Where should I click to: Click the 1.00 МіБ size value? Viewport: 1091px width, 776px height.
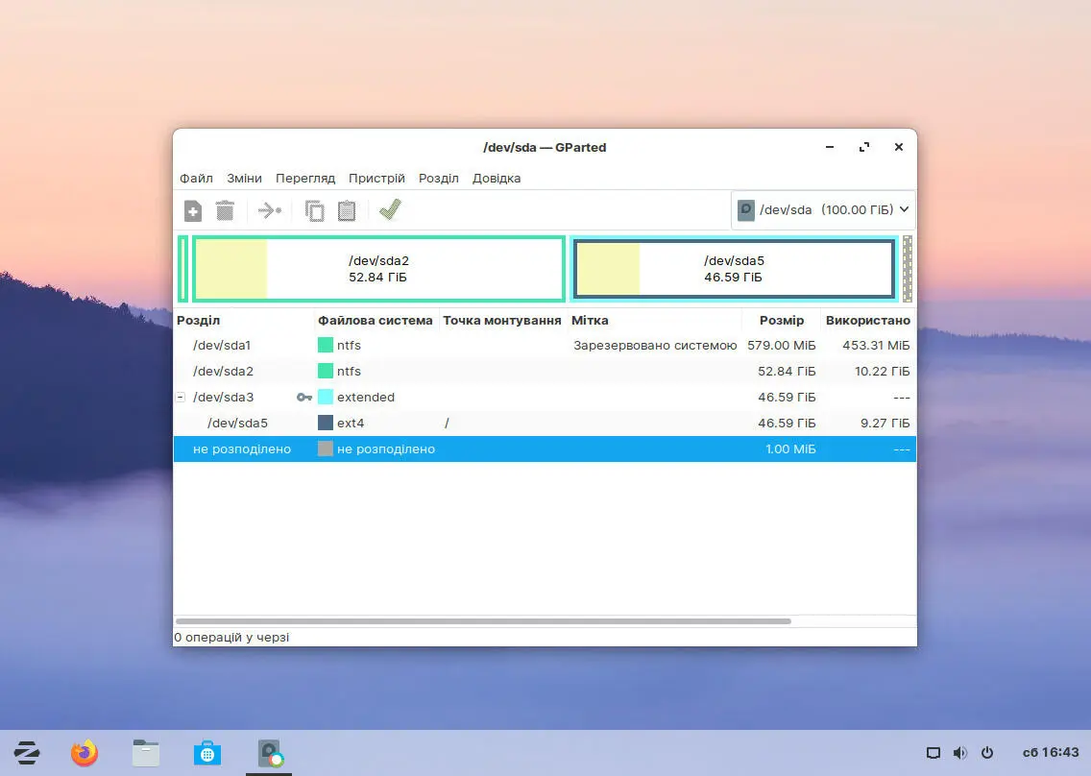point(790,449)
